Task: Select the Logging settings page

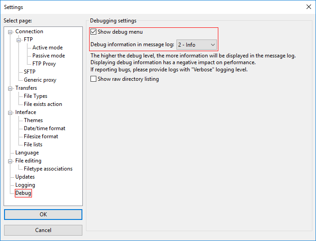Action: [x=25, y=185]
